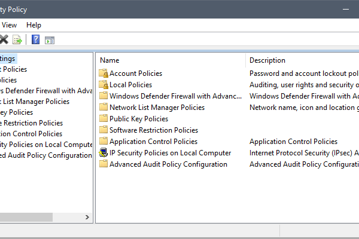Click the Export List toolbar icon
Screen dimensions: 359x239
pos(17,39)
